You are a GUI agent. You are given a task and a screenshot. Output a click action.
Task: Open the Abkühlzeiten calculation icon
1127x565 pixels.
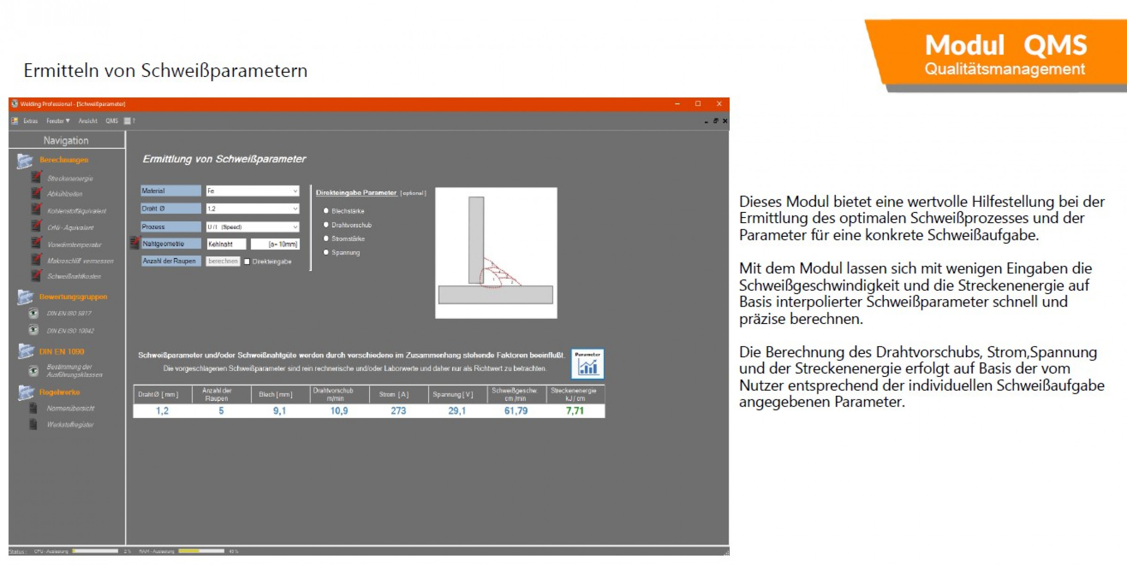pyautogui.click(x=36, y=193)
